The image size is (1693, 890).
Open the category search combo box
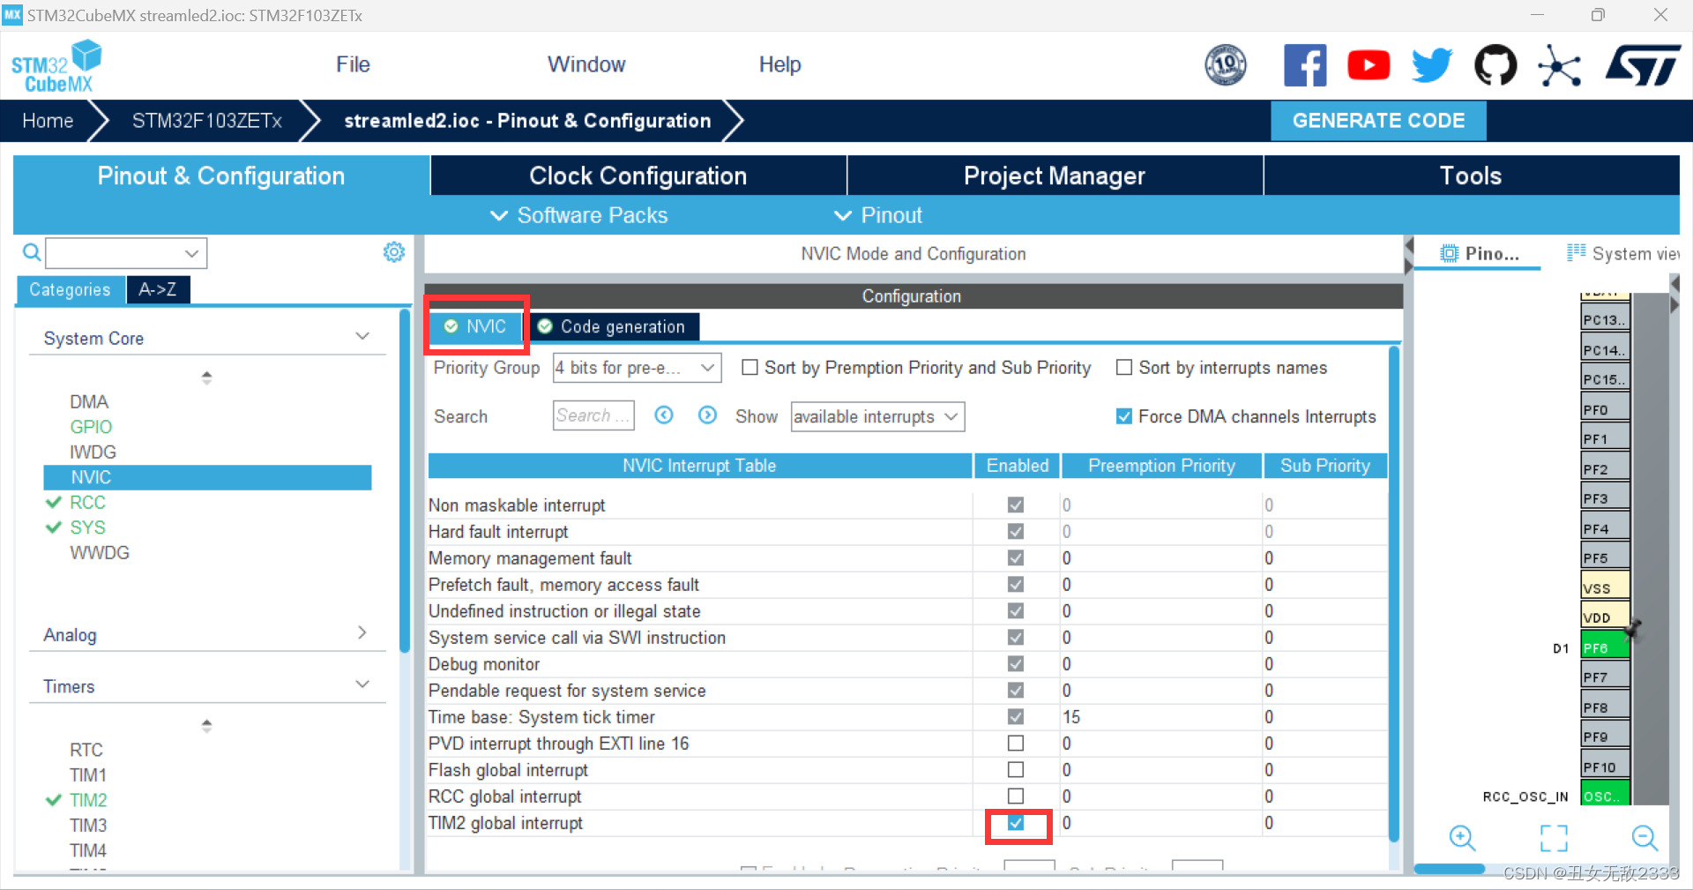click(x=126, y=253)
